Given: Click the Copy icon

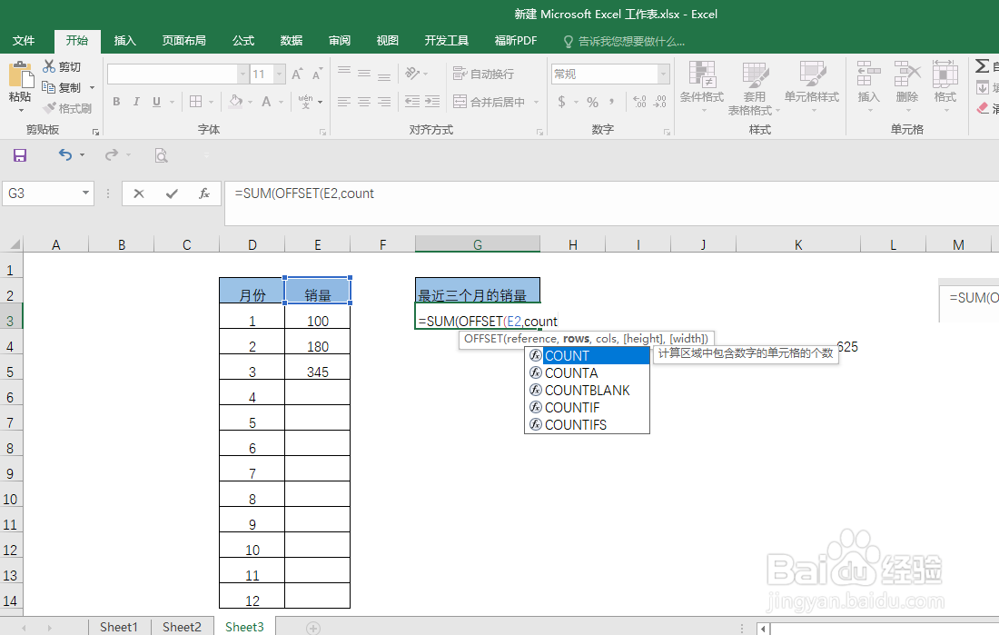Looking at the screenshot, I should click(48, 87).
